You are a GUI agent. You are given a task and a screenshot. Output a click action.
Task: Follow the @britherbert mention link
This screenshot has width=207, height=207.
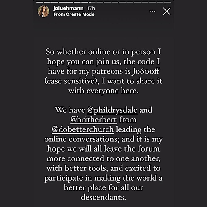[x=94, y=120]
